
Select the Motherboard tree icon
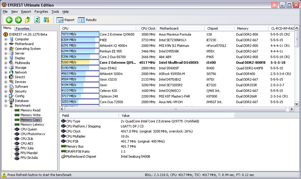point(11,44)
